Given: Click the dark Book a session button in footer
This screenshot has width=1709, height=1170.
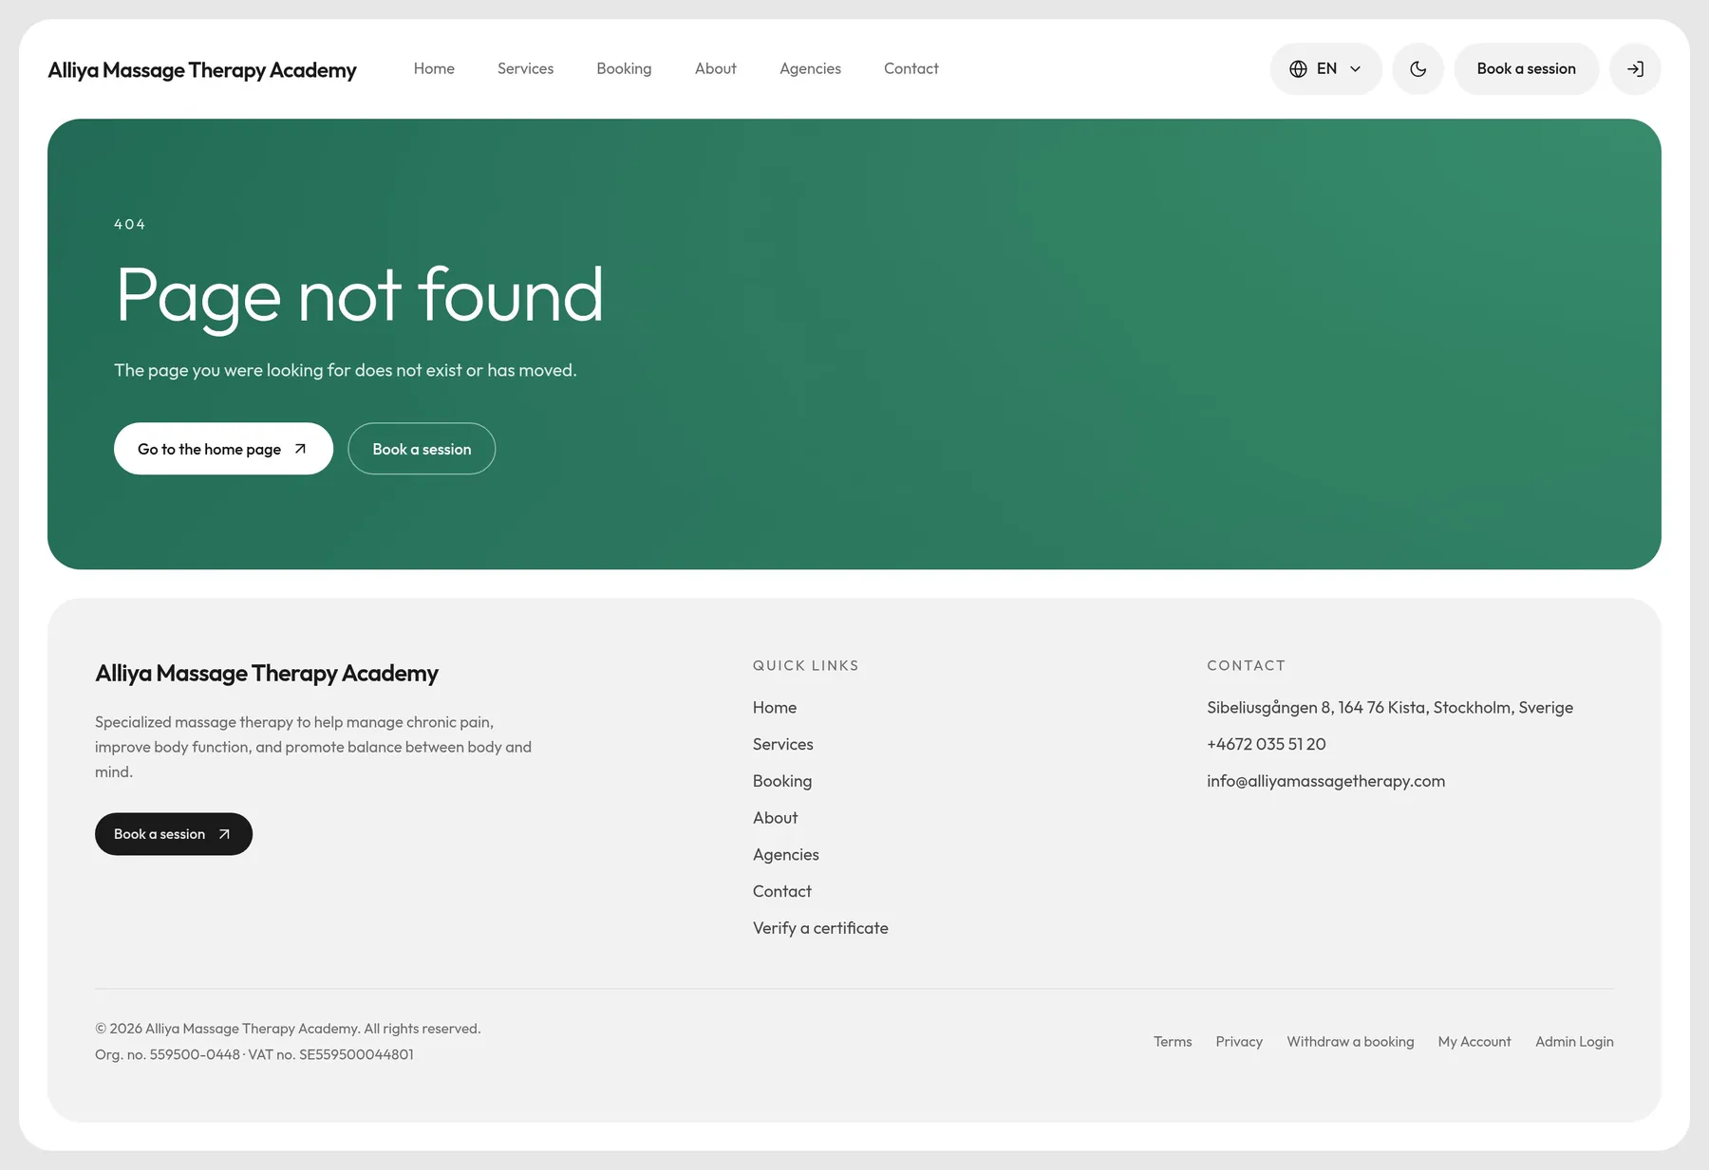Looking at the screenshot, I should pyautogui.click(x=174, y=834).
